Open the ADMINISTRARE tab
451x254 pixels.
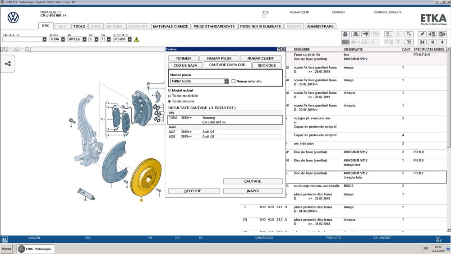320,27
